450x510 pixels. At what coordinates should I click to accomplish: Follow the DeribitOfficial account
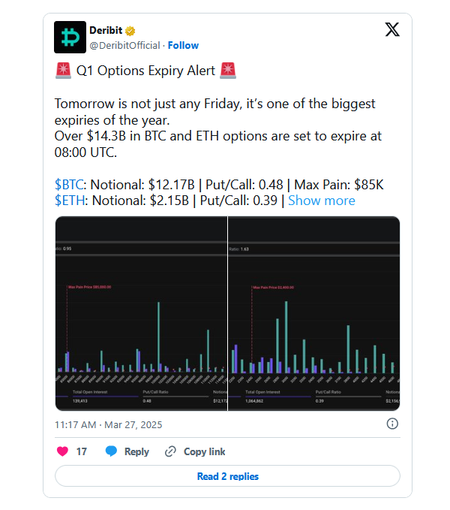coord(183,45)
